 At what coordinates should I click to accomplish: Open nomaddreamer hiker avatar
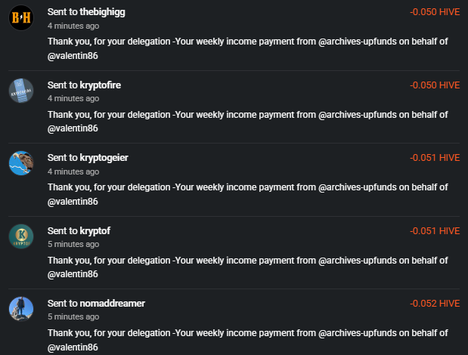pos(21,309)
